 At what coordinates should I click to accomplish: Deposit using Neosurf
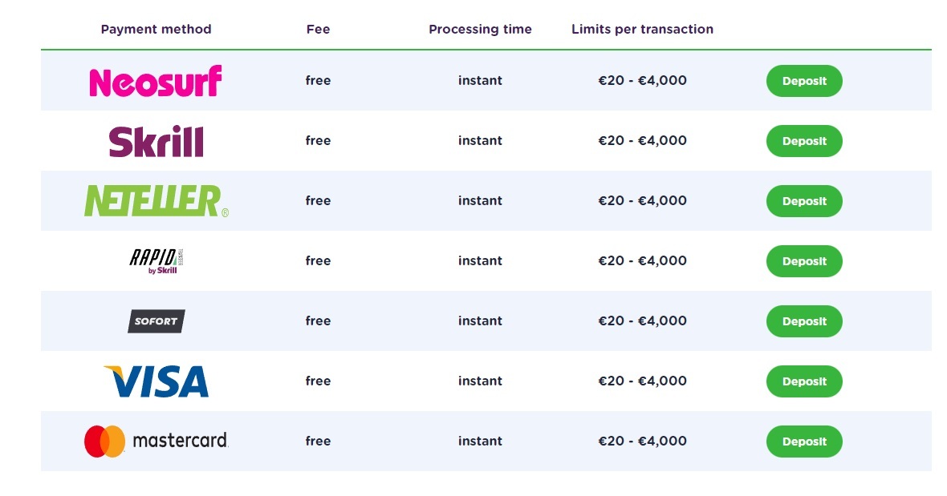(804, 81)
